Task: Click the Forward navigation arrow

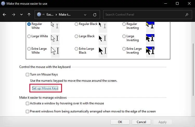Action: pos(13,15)
